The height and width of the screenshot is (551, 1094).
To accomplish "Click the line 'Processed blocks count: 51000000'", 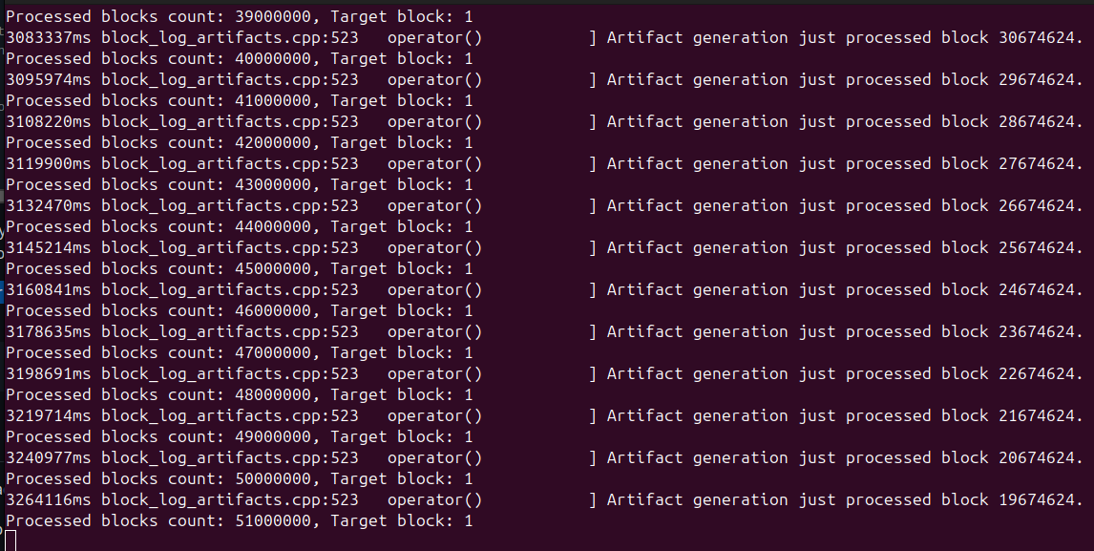I will click(240, 521).
